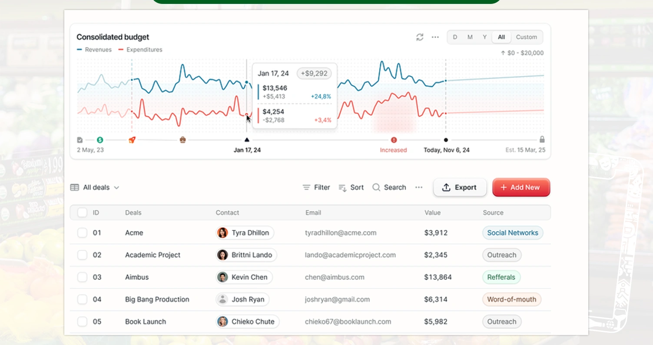Open the table toolbar's three-dot menu
653x345 pixels.
[419, 187]
